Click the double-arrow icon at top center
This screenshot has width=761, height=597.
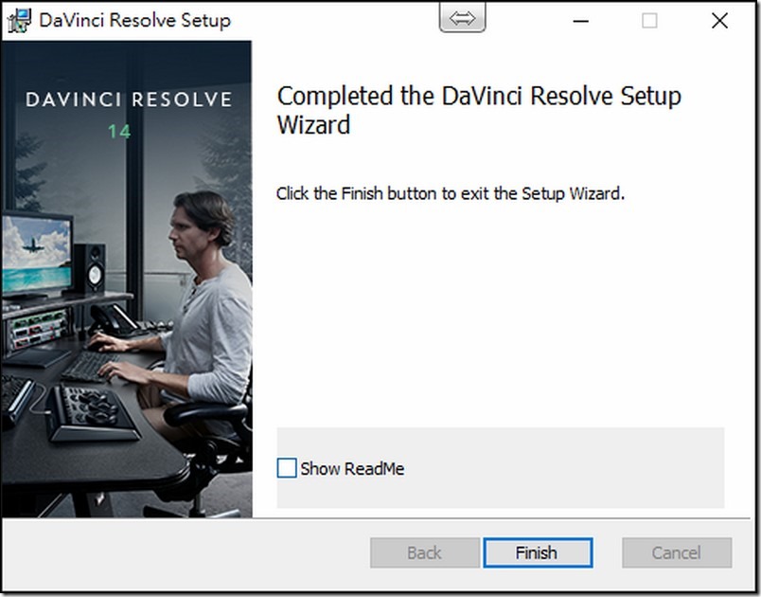point(462,18)
